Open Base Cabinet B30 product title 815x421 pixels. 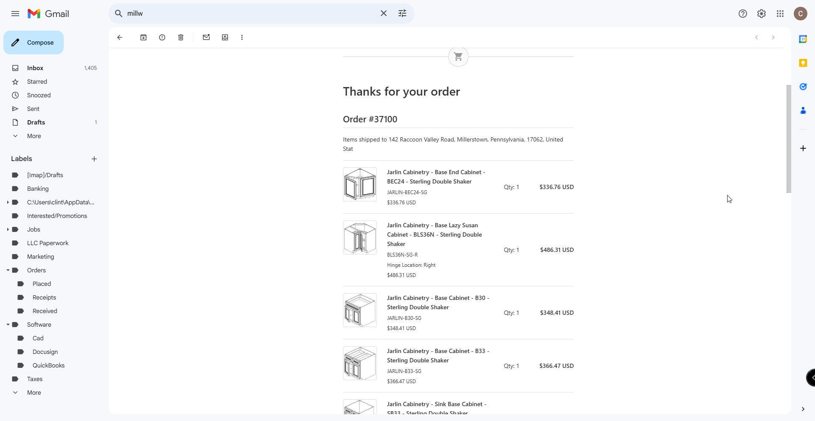438,302
